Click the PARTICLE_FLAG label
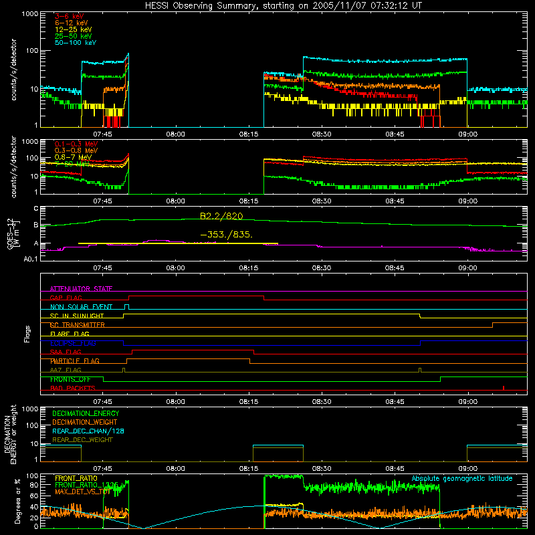Image resolution: width=535 pixels, height=535 pixels. tap(74, 361)
